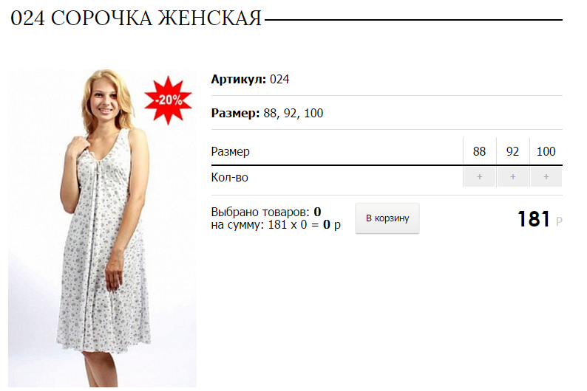The image size is (587, 391).
Task: Select the 92 size column header
Action: tap(512, 151)
